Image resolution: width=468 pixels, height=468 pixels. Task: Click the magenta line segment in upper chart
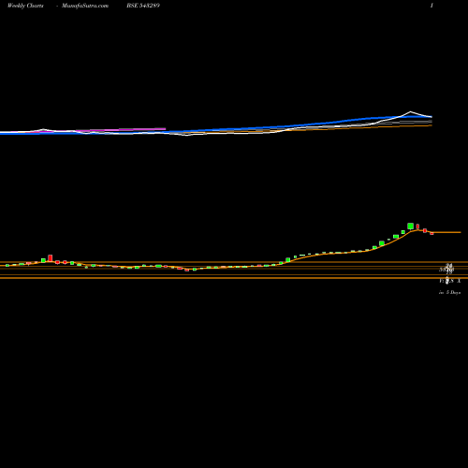coord(122,129)
